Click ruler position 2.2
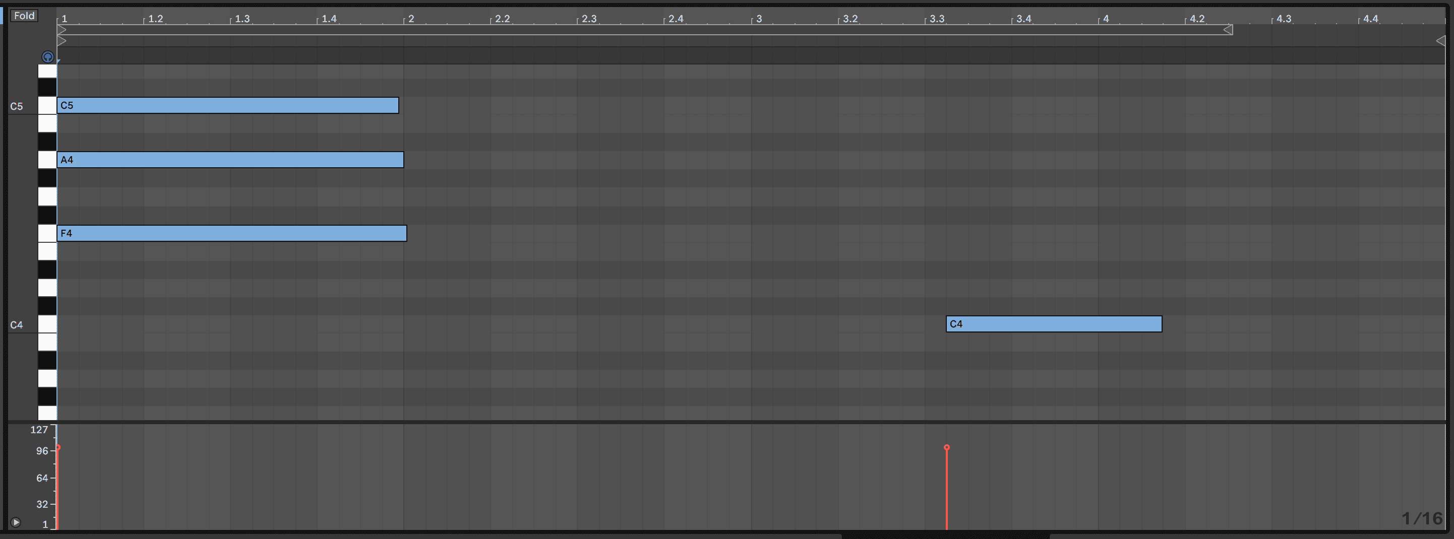The width and height of the screenshot is (1454, 539). (x=502, y=19)
